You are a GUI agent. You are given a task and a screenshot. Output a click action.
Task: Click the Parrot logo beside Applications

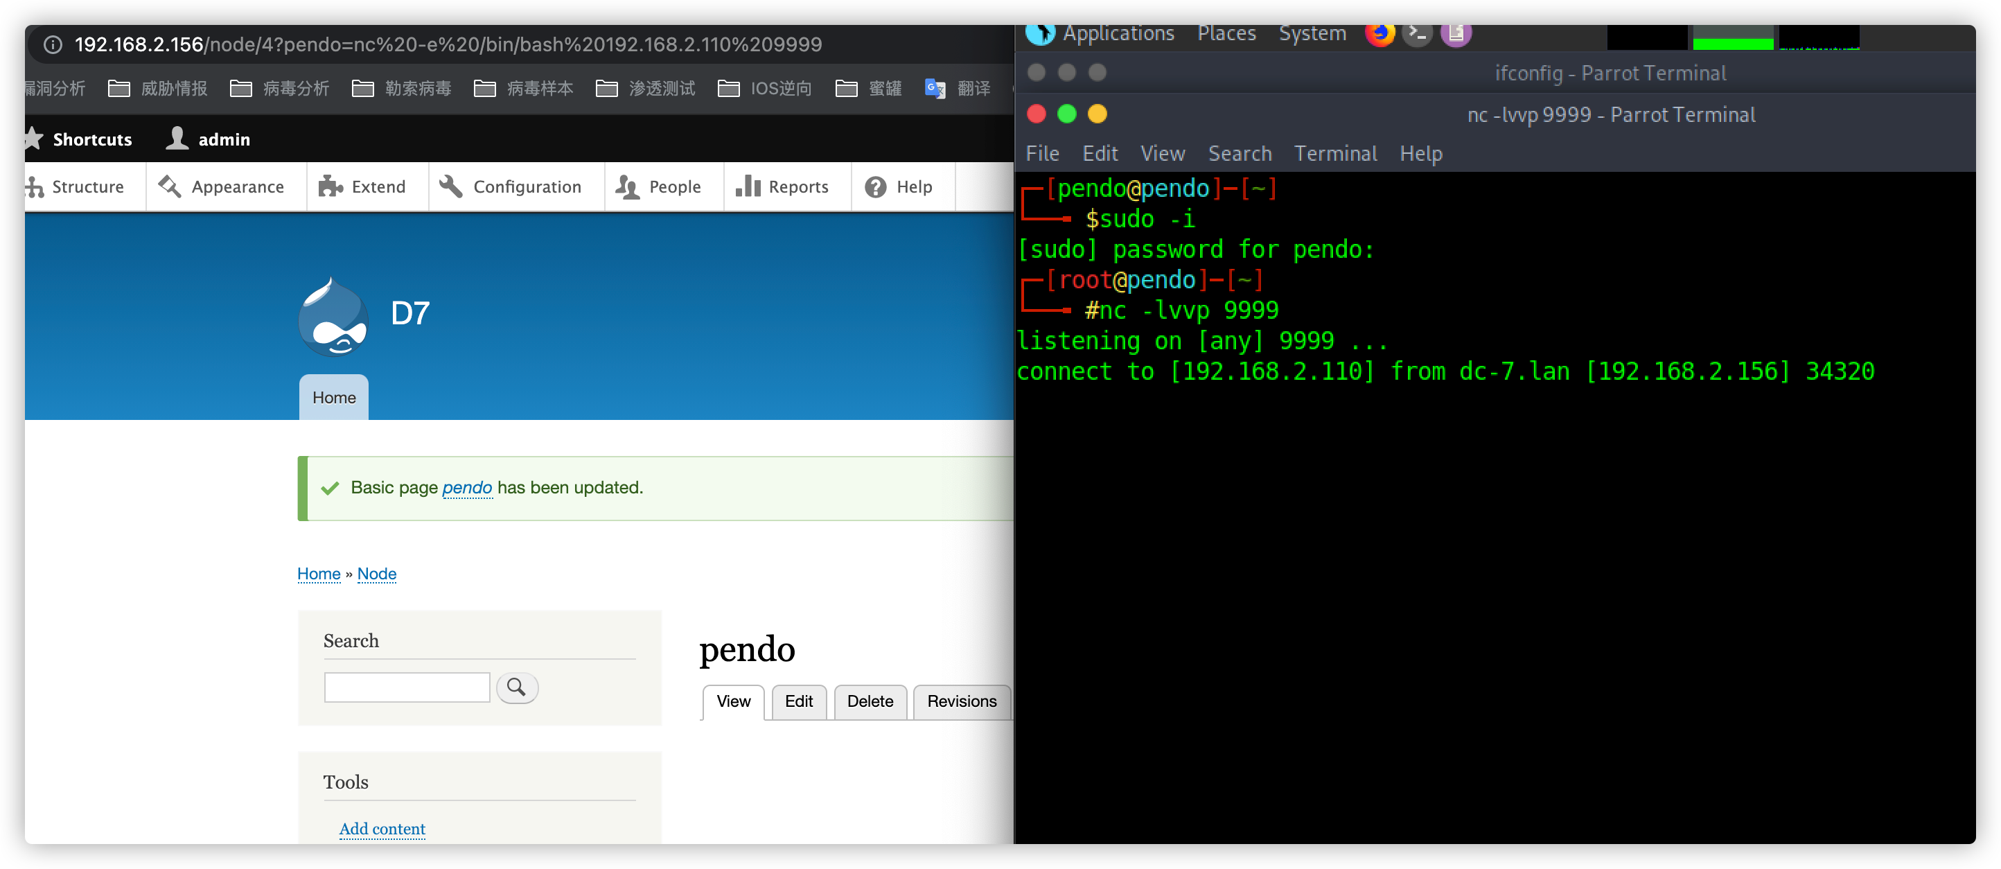tap(1040, 34)
